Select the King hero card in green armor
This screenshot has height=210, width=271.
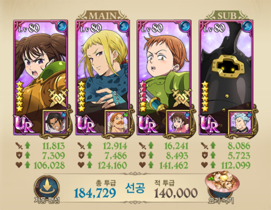pos(164,77)
